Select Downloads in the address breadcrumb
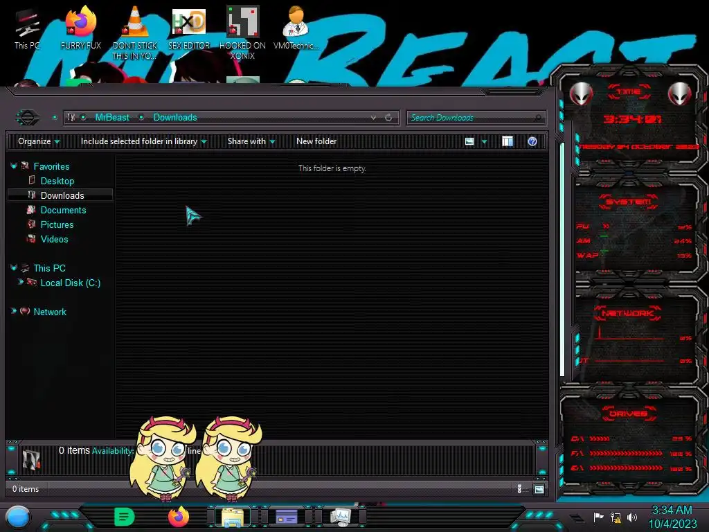 coord(175,118)
